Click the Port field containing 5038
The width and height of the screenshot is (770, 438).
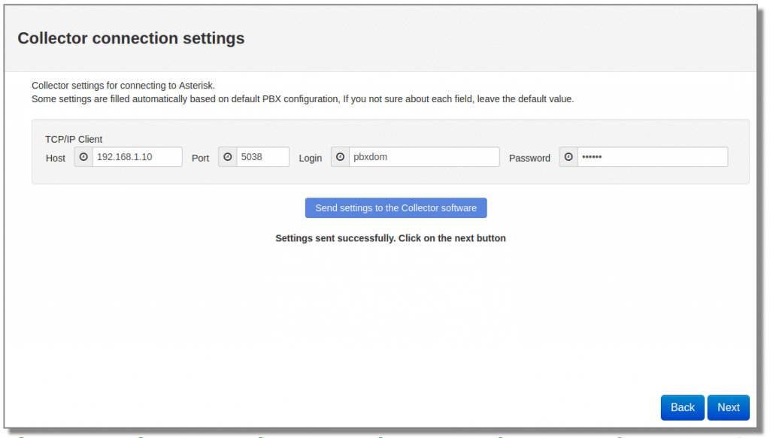tap(262, 157)
